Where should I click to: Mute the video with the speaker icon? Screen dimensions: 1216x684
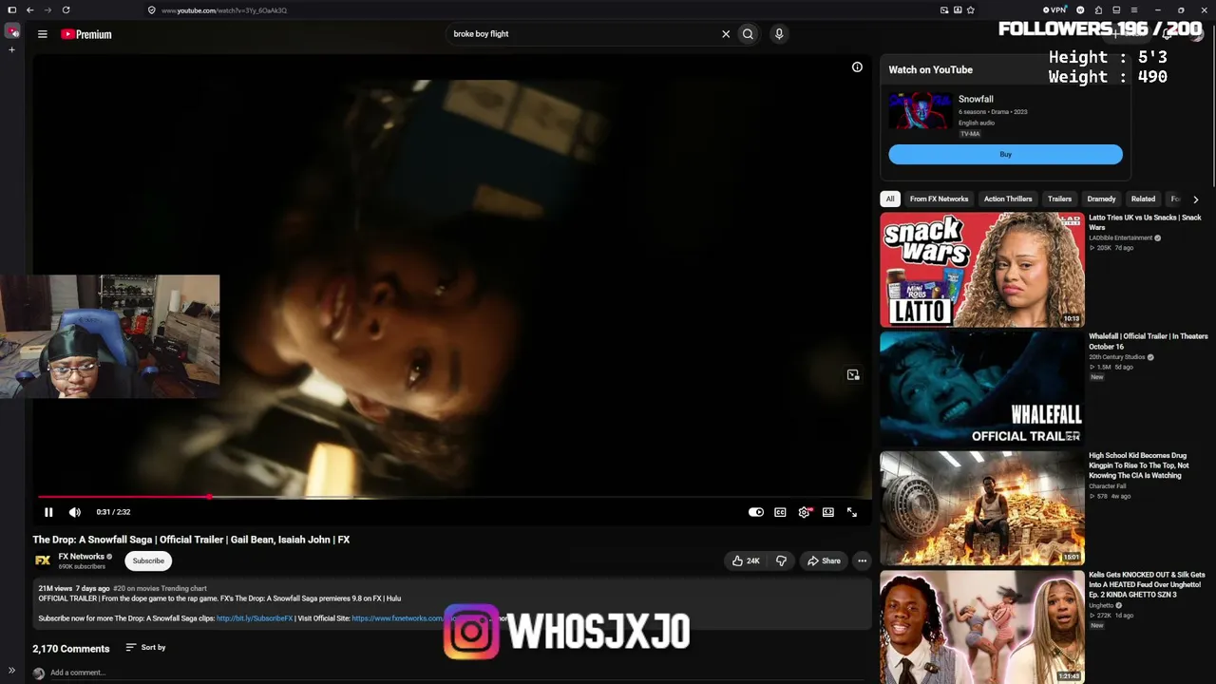[75, 512]
